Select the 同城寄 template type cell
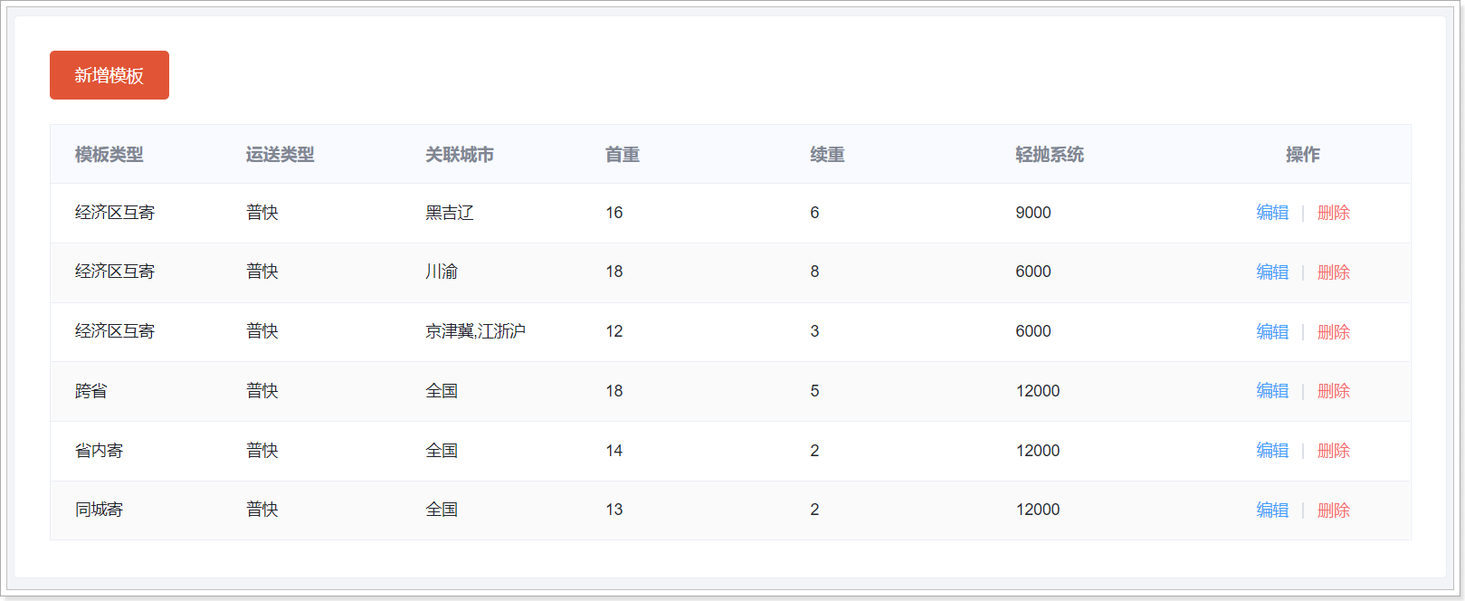Screen dimensions: 1465x601 [x=100, y=510]
